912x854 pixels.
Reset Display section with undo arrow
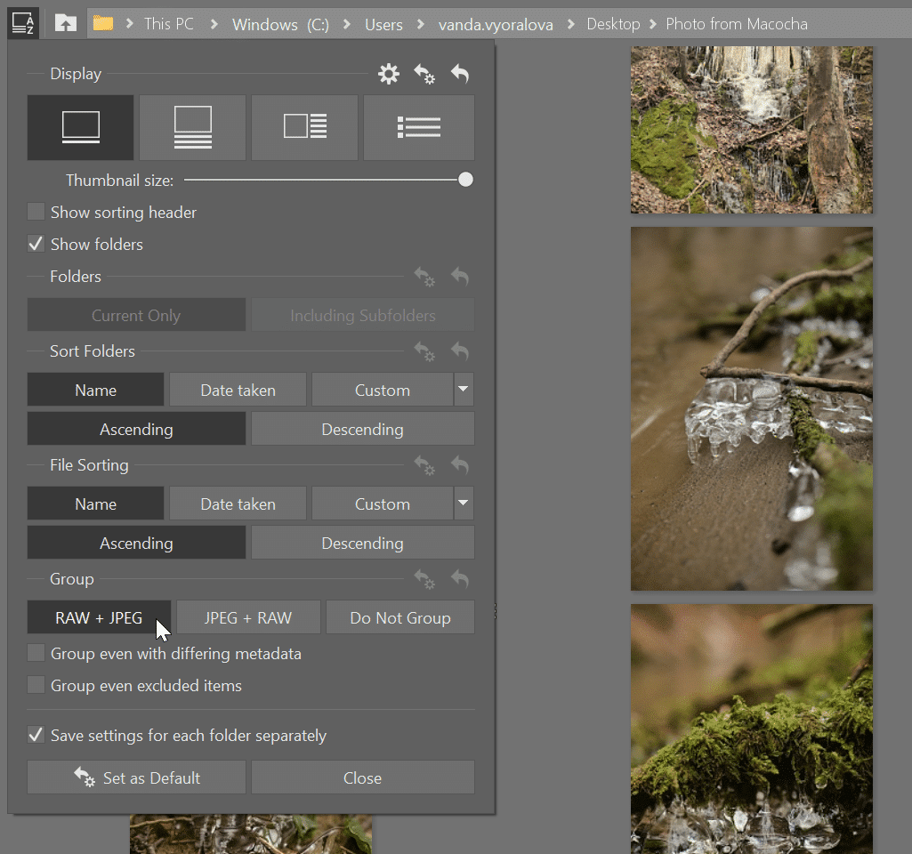(x=460, y=74)
